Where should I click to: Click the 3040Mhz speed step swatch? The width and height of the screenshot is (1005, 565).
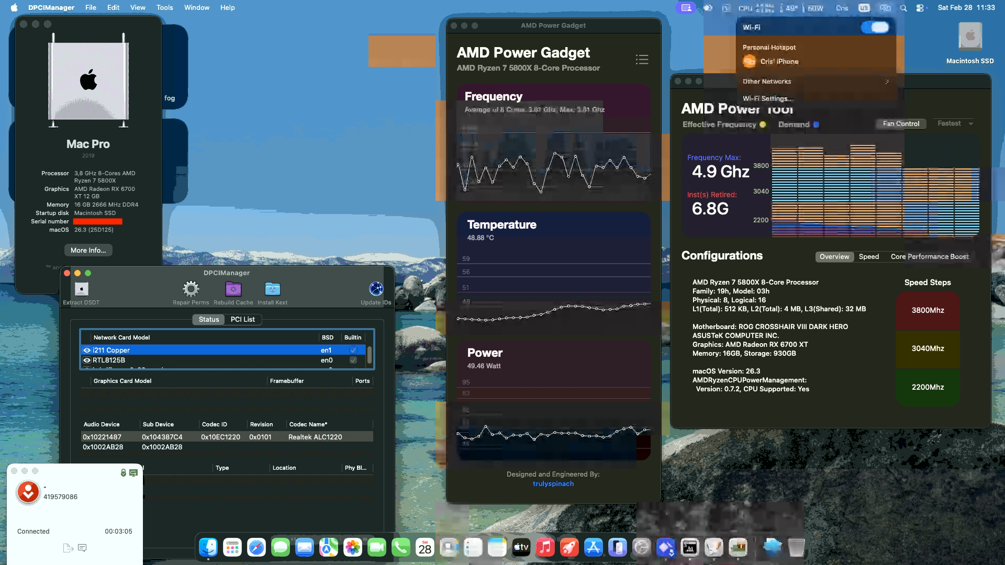click(928, 348)
